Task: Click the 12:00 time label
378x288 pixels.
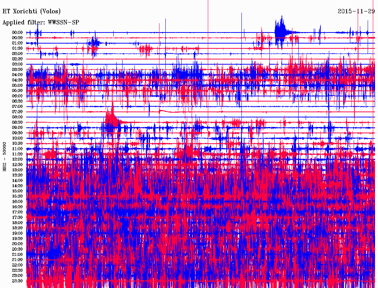Action: point(17,159)
